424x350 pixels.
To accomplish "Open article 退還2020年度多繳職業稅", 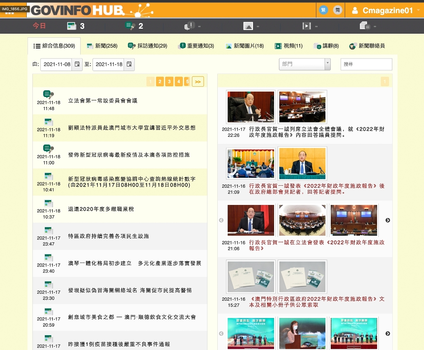I will coord(101,209).
